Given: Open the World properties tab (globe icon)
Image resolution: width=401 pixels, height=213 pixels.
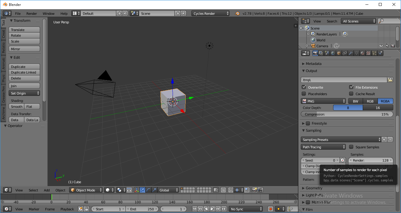Looking at the screenshot, I should 333,53.
